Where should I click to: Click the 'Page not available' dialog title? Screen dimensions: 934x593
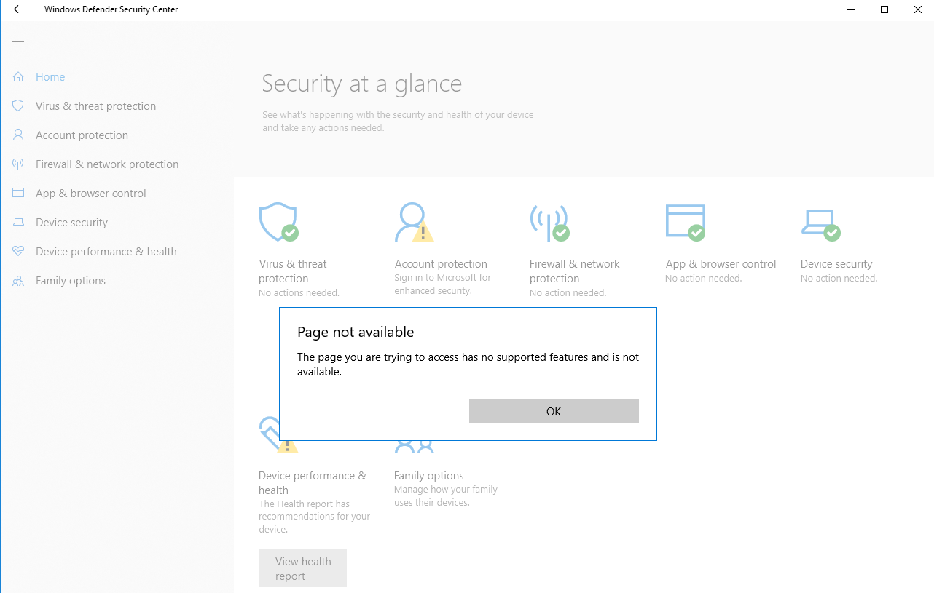click(x=356, y=332)
